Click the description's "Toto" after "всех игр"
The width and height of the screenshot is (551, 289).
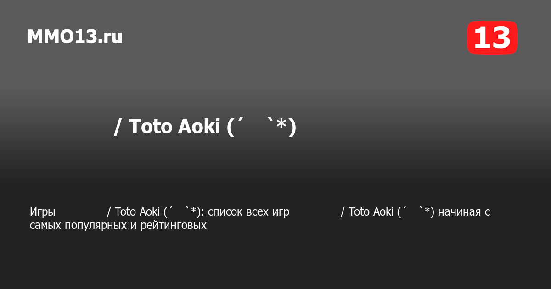[359, 212]
